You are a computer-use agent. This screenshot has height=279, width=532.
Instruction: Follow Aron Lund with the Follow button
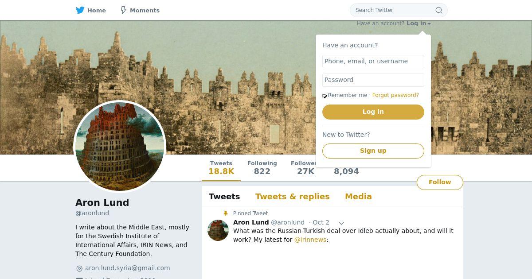pos(440,182)
